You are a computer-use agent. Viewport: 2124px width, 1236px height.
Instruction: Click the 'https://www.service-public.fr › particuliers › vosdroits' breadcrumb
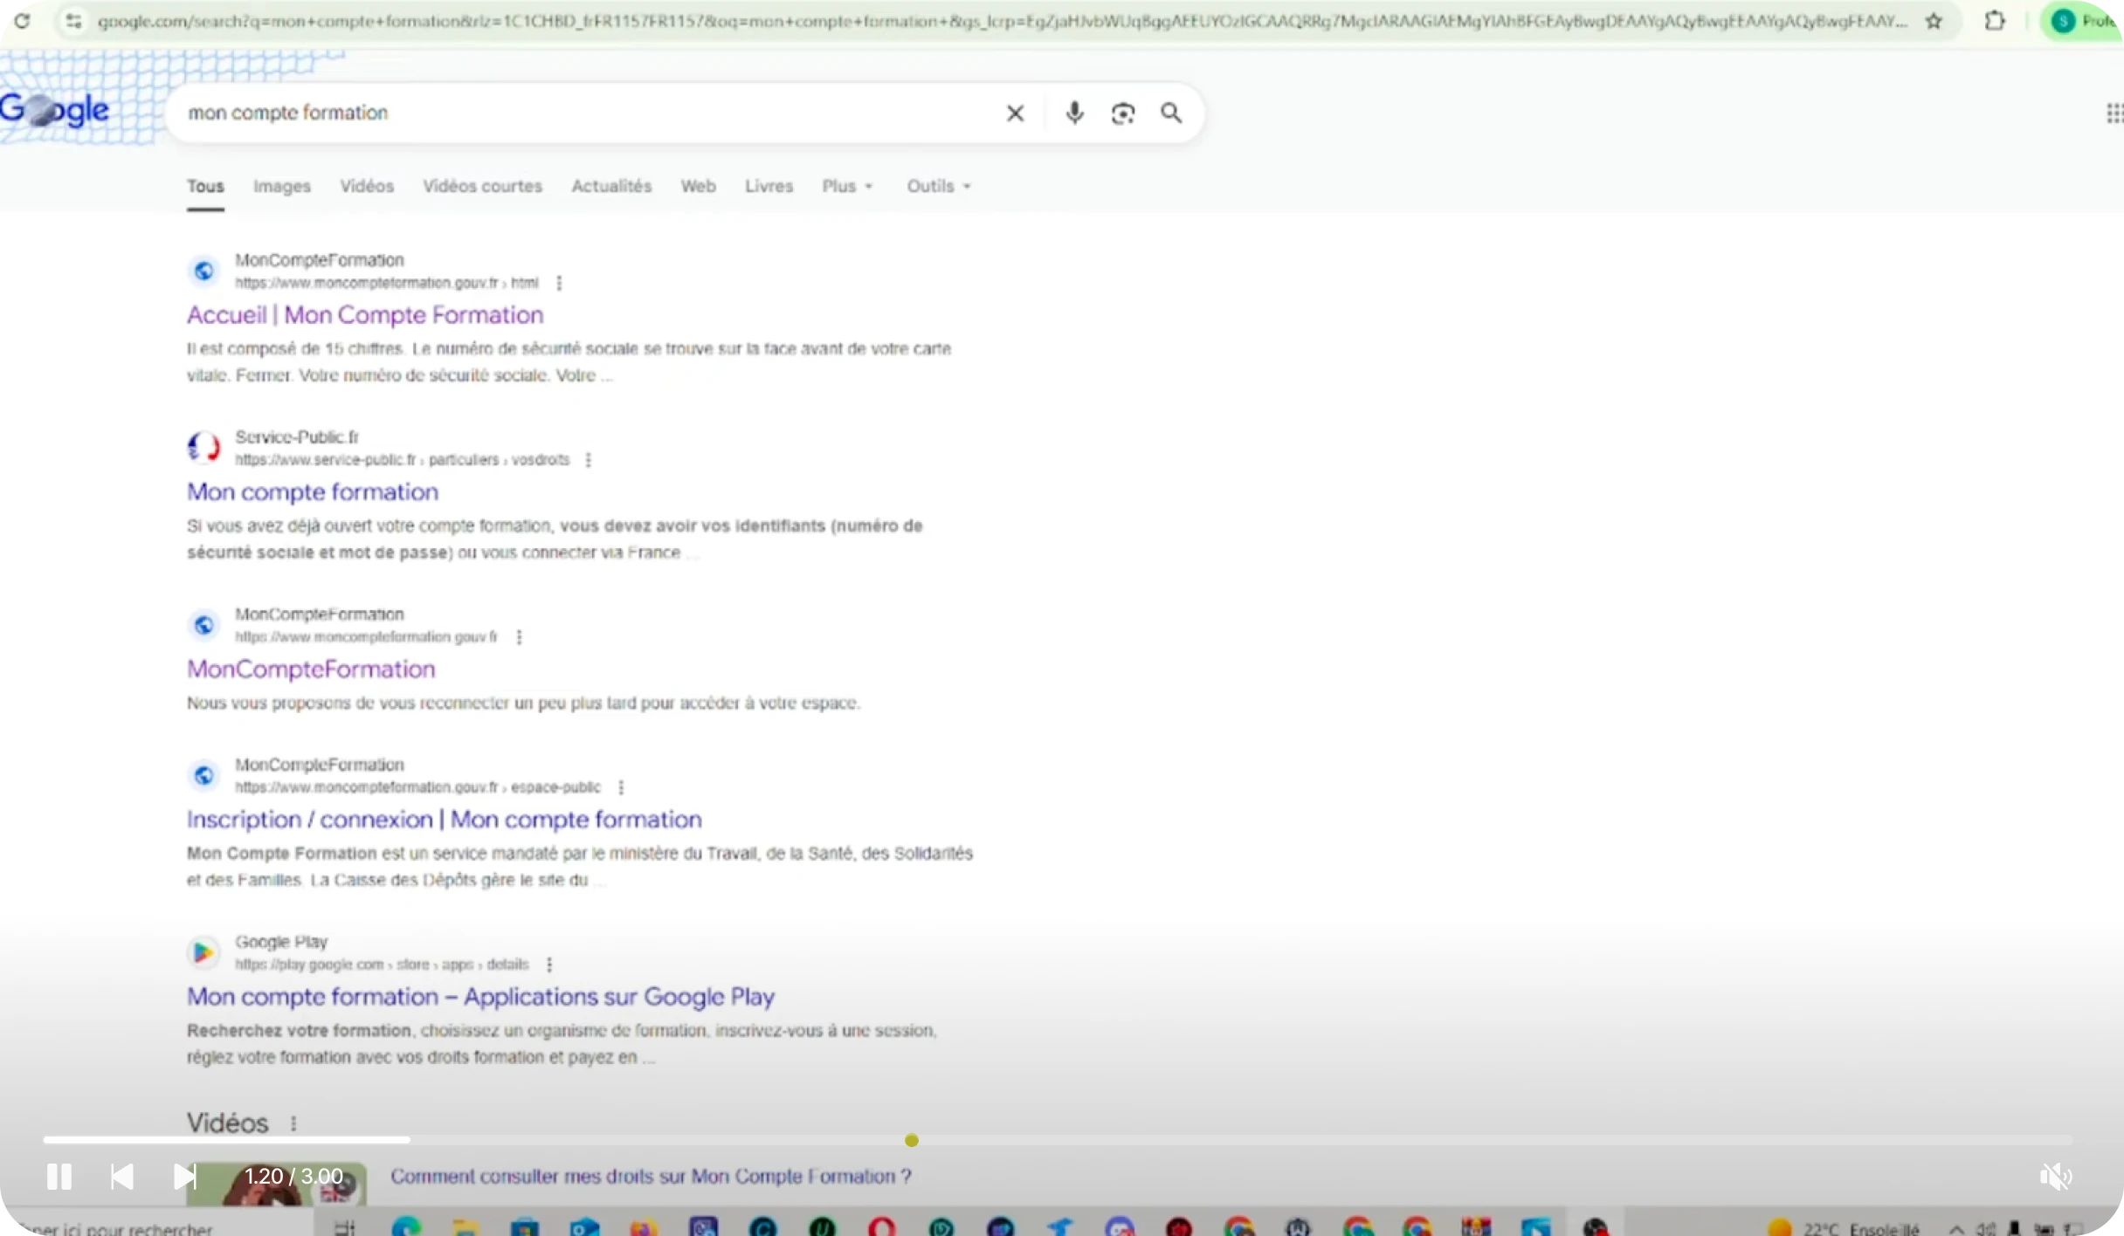coord(402,460)
